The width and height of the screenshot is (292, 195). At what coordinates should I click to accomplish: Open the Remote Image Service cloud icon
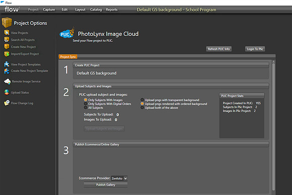[7, 82]
